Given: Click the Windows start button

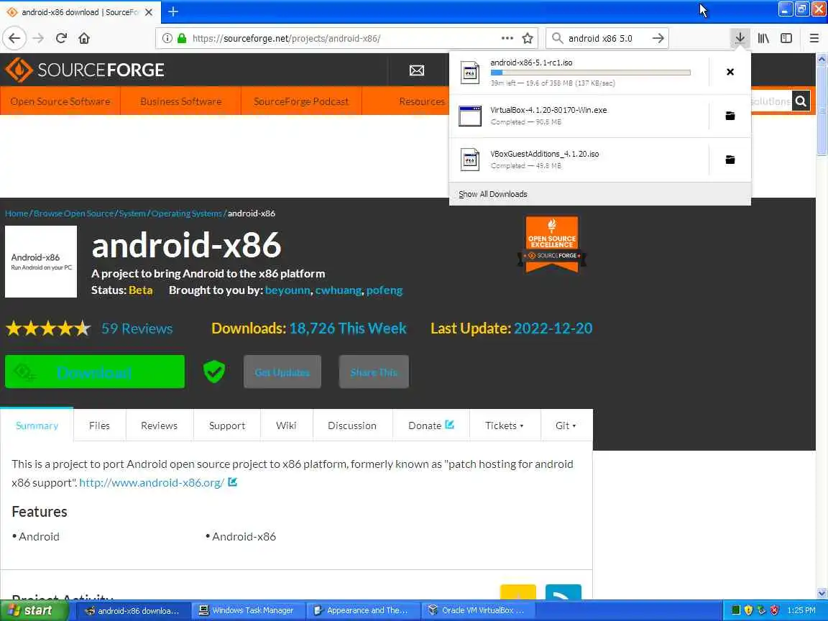Looking at the screenshot, I should tap(34, 610).
